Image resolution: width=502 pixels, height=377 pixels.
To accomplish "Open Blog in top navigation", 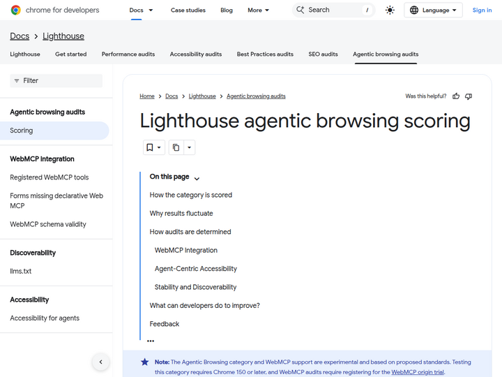I will (x=227, y=10).
